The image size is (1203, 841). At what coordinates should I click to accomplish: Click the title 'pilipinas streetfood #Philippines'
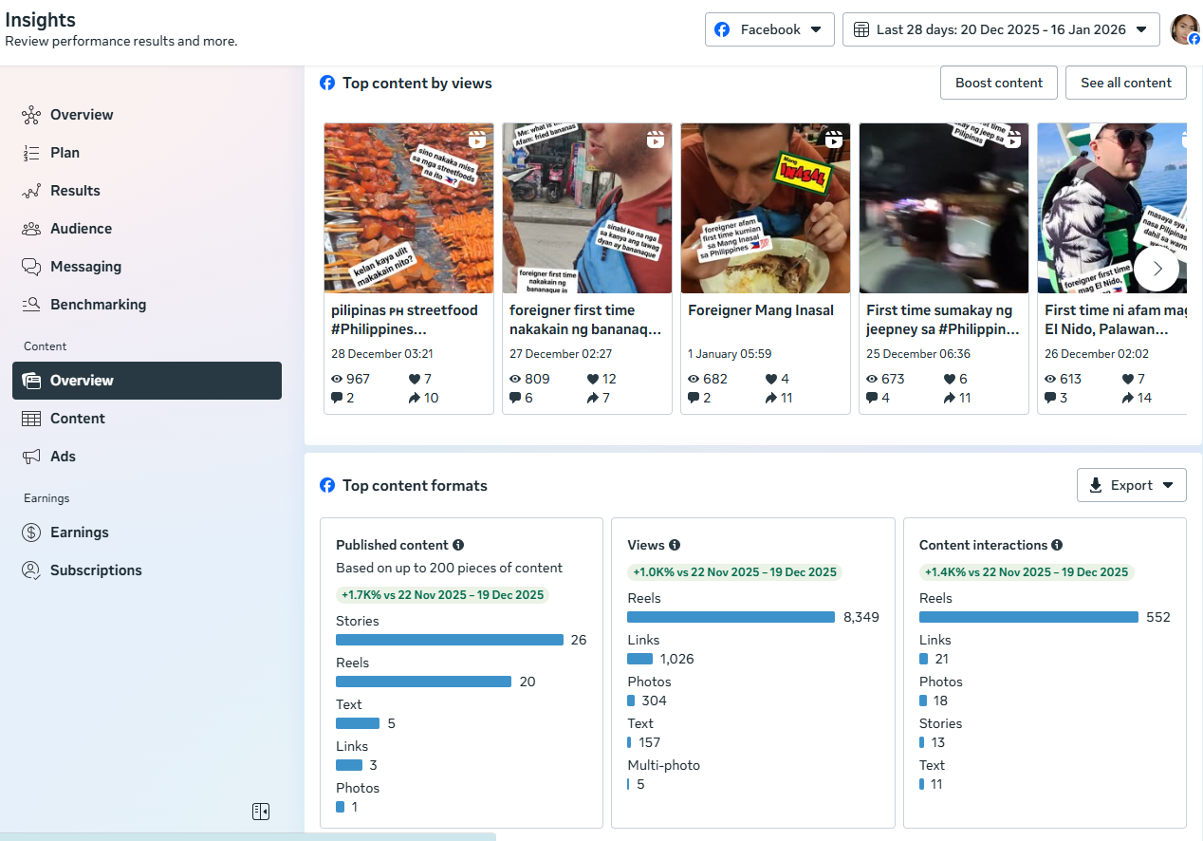click(x=404, y=320)
